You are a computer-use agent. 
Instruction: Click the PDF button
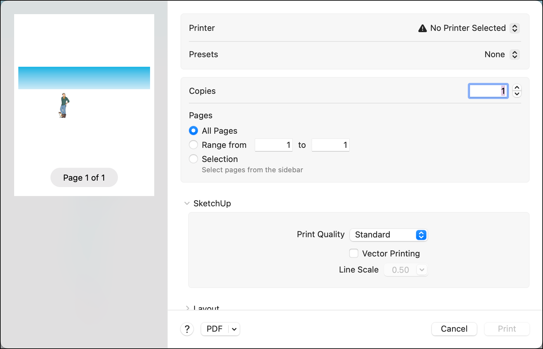click(x=215, y=329)
